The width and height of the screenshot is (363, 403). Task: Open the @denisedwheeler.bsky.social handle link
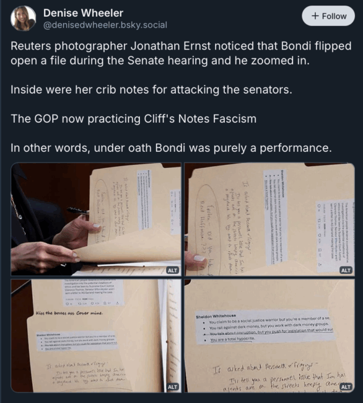(105, 25)
